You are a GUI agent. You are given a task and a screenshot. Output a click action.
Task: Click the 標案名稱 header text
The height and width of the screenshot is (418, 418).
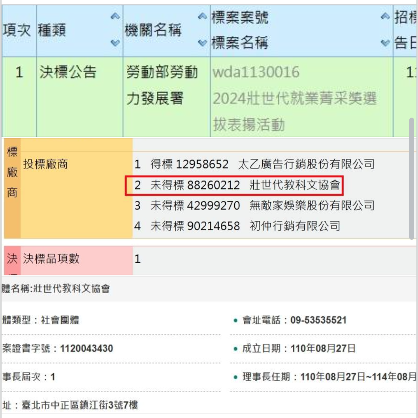click(240, 43)
